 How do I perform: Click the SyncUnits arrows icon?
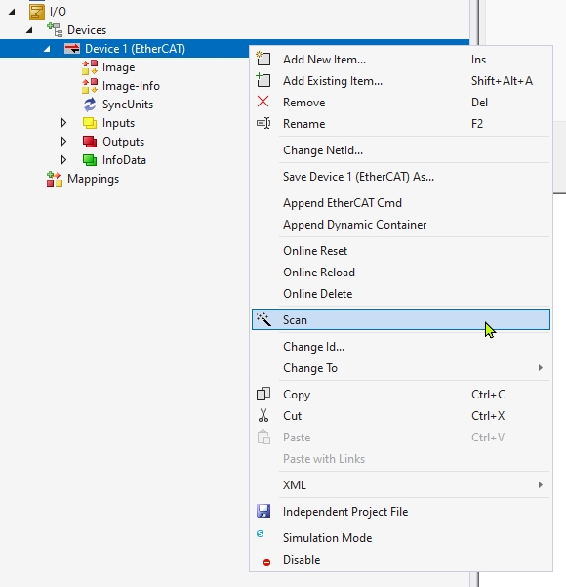[x=90, y=105]
